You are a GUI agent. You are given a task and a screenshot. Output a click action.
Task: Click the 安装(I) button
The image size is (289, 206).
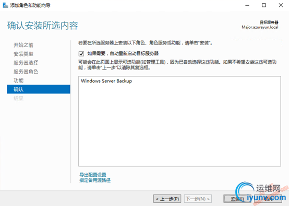[x=237, y=199]
